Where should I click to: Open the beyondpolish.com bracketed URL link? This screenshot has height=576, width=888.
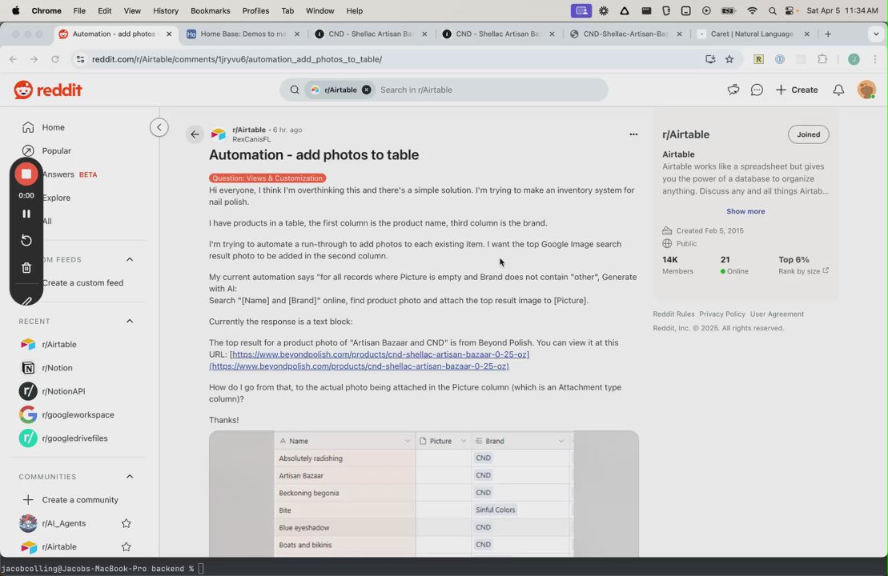tap(380, 354)
